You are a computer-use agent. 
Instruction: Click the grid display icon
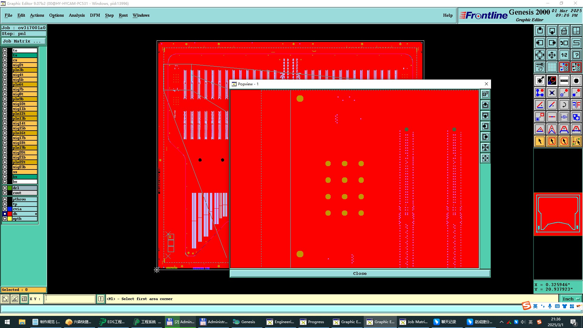(552, 67)
